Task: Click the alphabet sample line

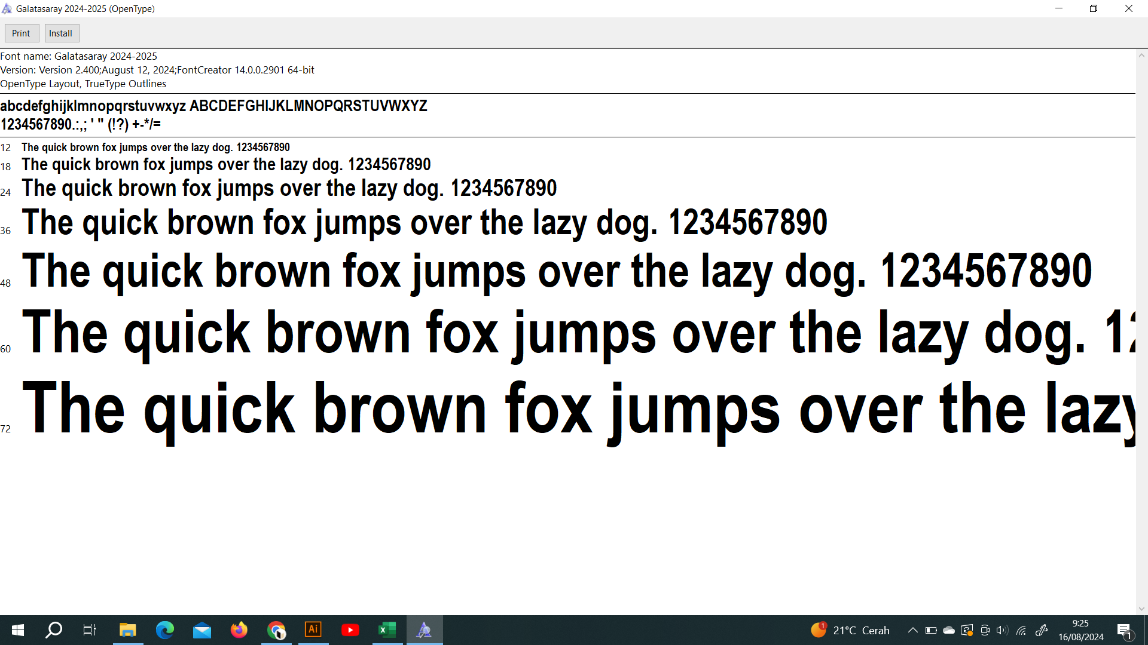Action: 213,106
